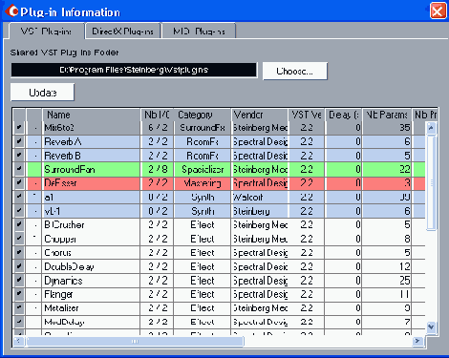Select the BitCrusher name cell
This screenshot has width=449, height=358.
[91, 225]
